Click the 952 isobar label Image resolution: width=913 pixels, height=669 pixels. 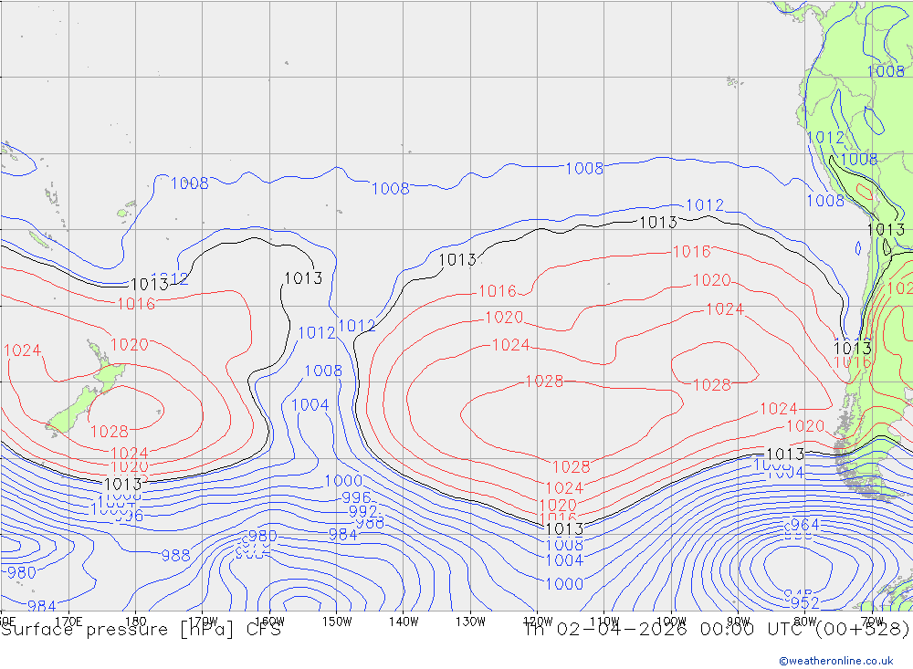coord(805,602)
